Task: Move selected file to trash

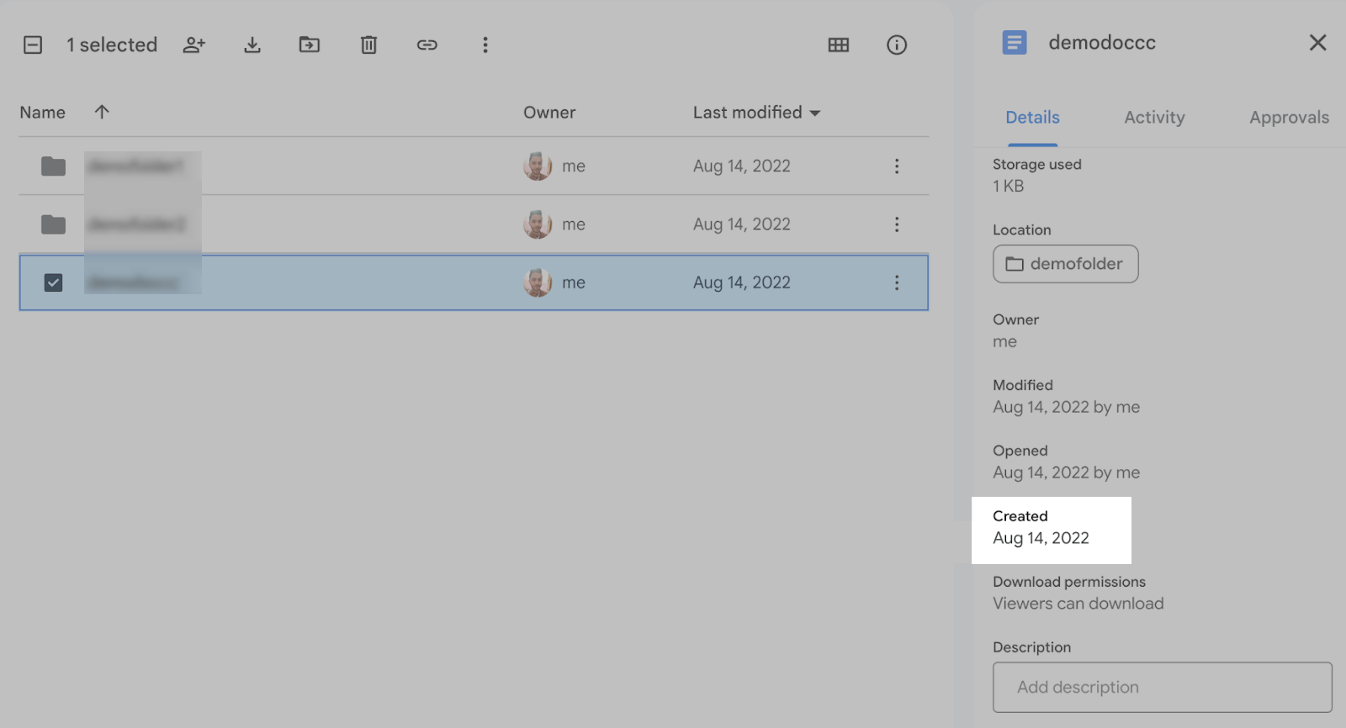Action: coord(368,45)
